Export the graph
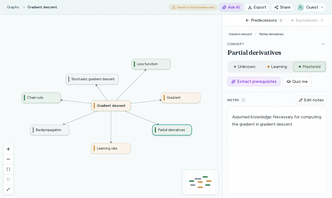This screenshot has height=198, width=332. [257, 7]
